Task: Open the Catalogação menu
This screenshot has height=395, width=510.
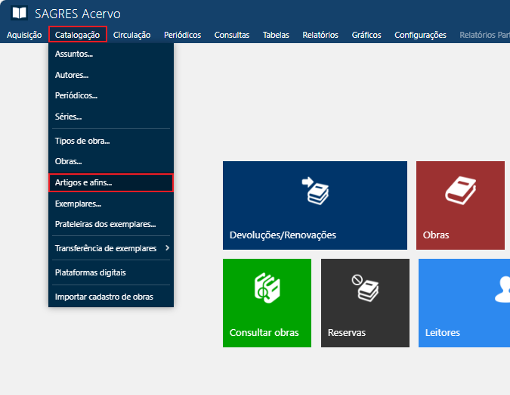Action: (77, 35)
